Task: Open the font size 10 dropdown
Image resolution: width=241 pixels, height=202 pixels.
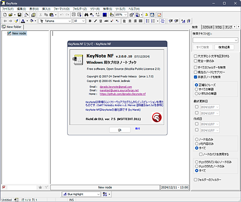Action: tap(83, 21)
